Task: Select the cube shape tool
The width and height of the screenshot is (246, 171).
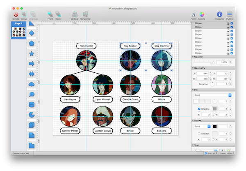Action: click(x=32, y=125)
